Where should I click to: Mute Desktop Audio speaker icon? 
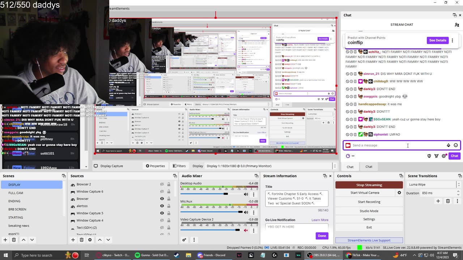[246, 194]
